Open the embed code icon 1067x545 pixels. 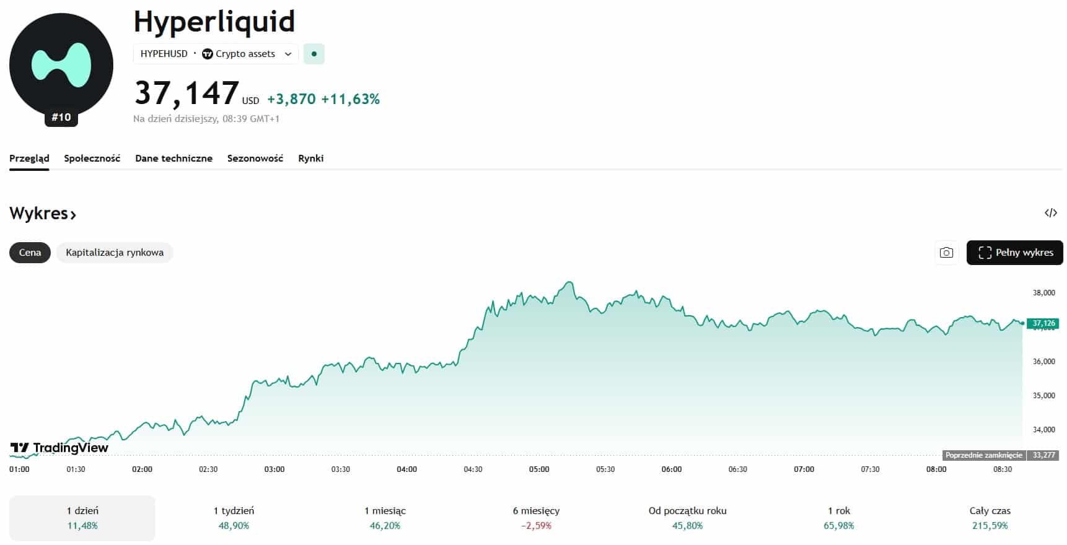point(1050,213)
